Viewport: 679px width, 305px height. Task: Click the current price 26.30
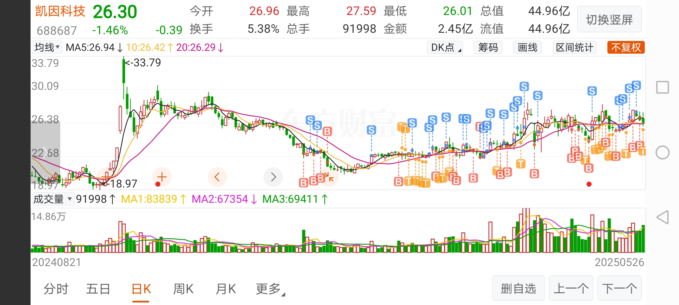pyautogui.click(x=115, y=12)
